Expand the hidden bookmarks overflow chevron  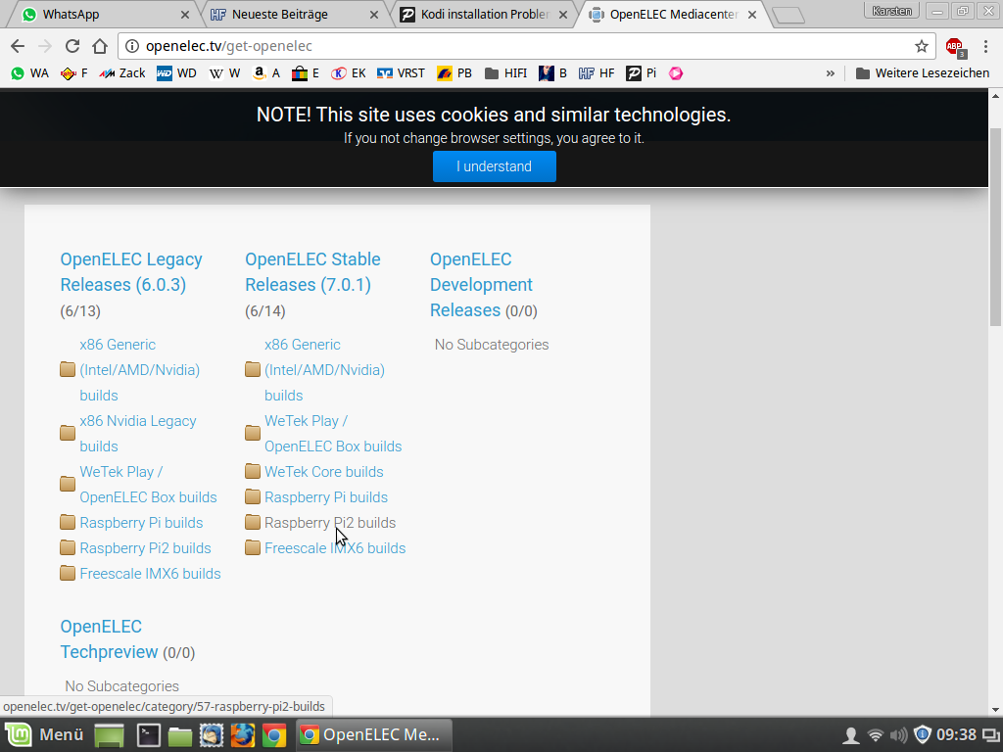click(x=831, y=72)
